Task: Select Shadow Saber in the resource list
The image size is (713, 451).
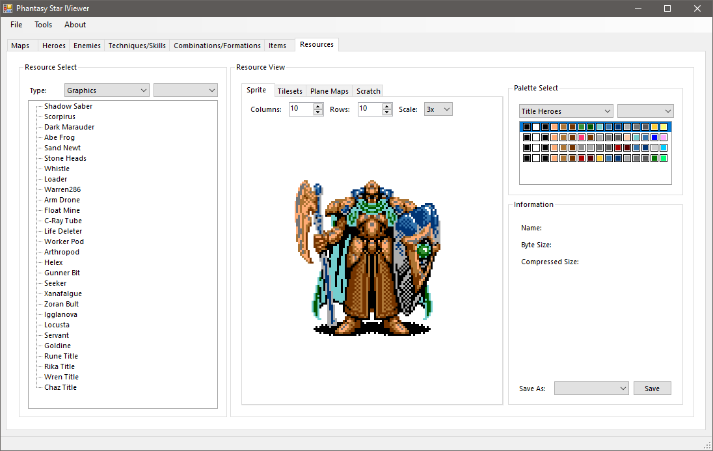Action: 68,106
